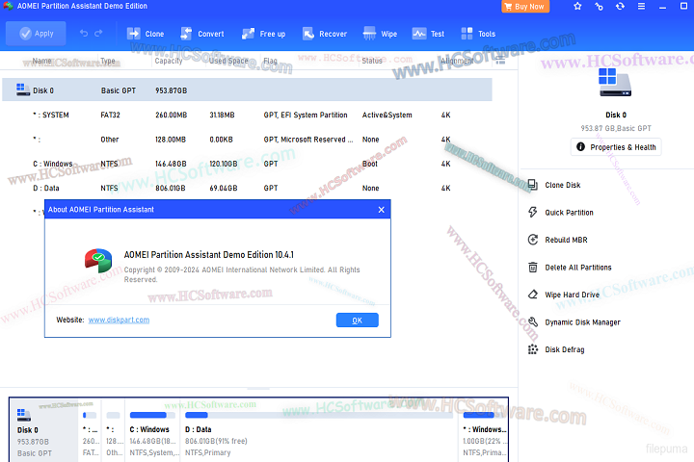Open the Free up toolbar menu
Screen dimensions: 694x462
click(x=263, y=34)
